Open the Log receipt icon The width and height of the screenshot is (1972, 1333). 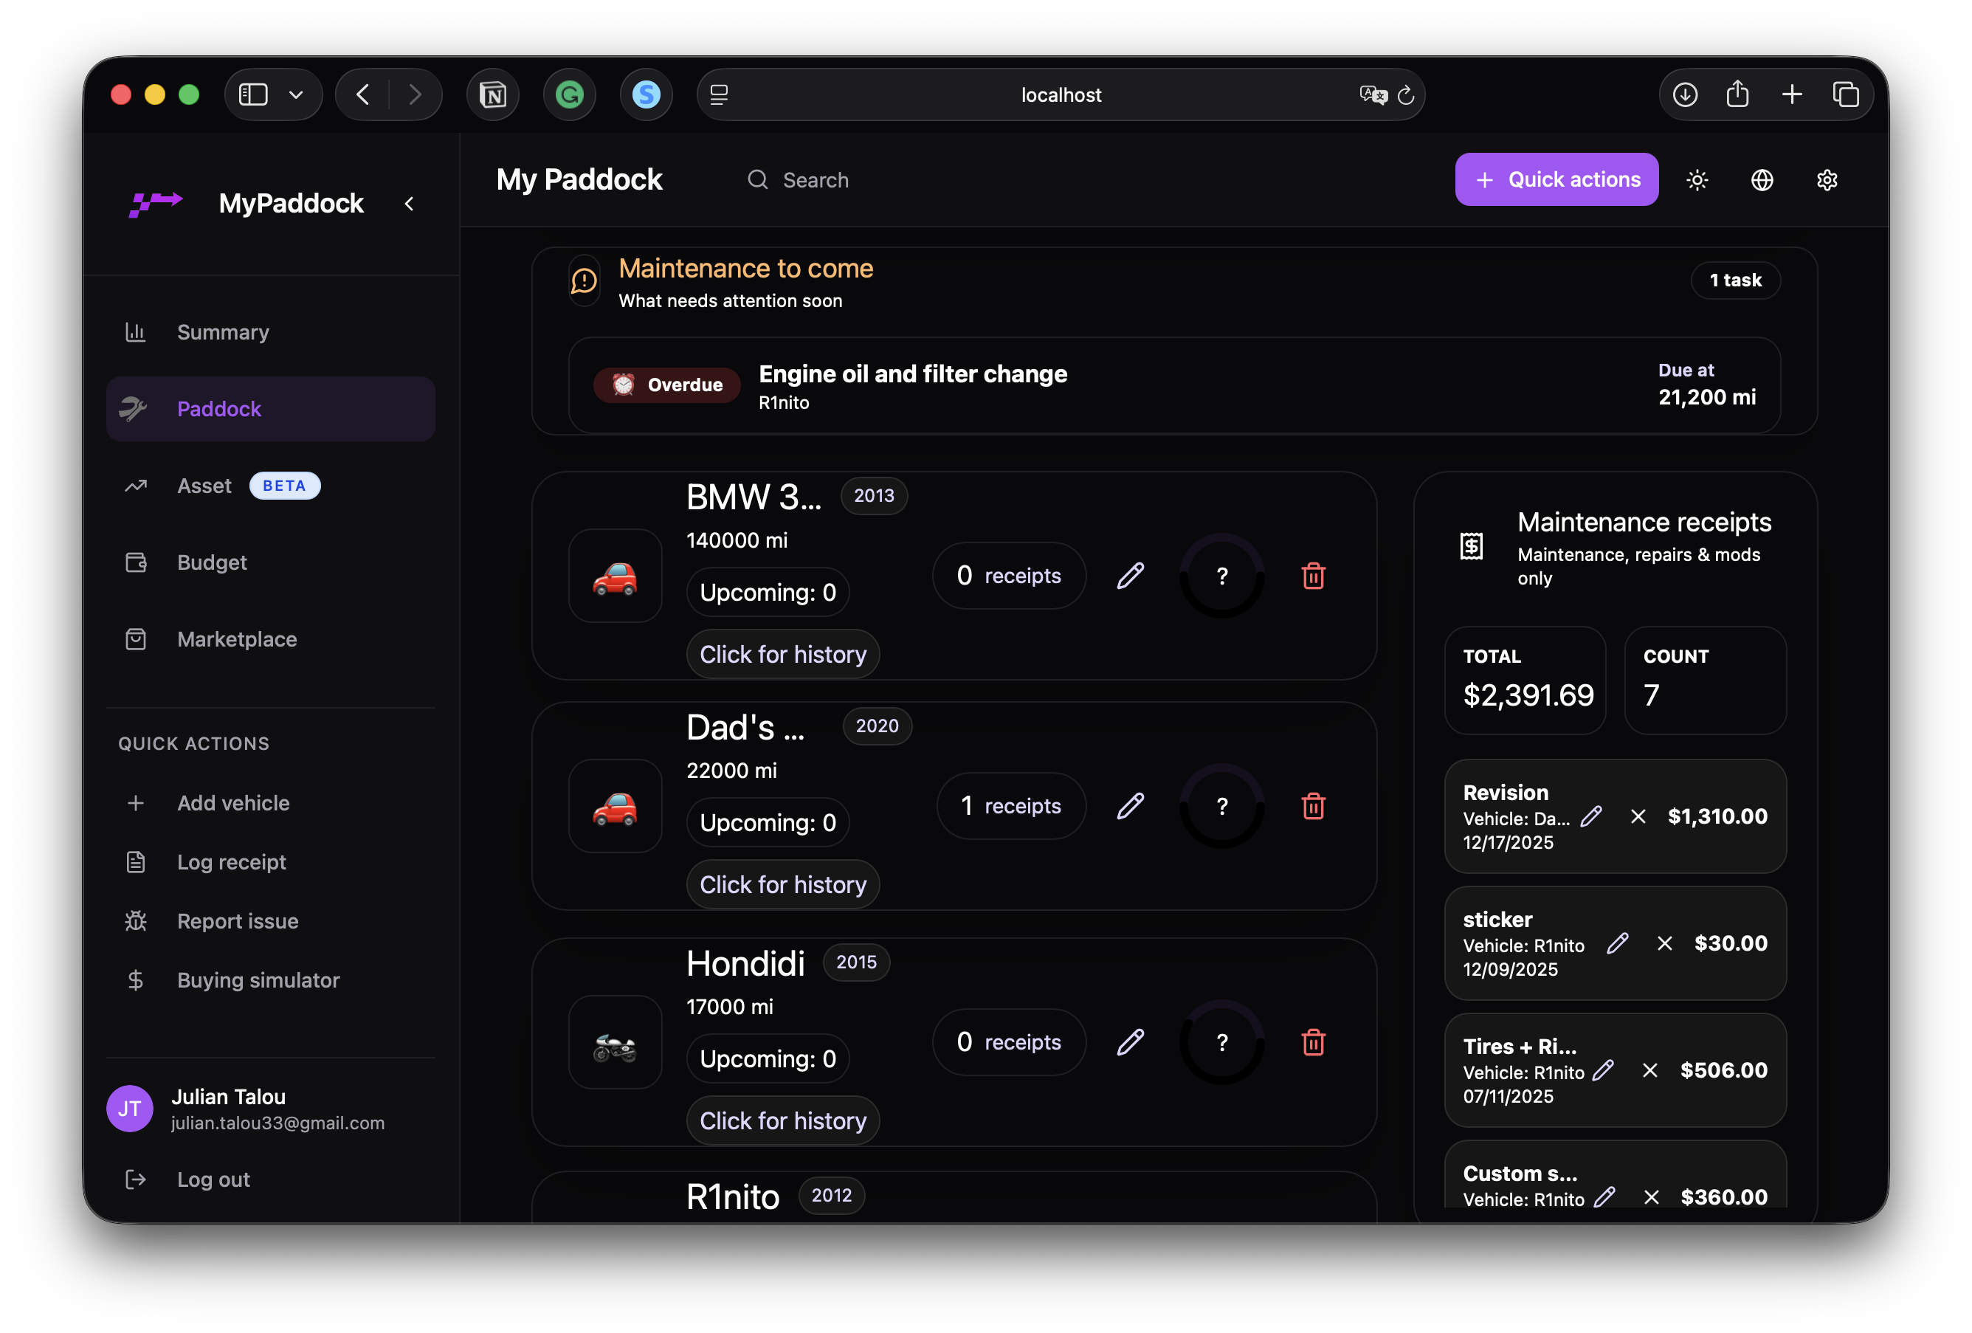[136, 861]
